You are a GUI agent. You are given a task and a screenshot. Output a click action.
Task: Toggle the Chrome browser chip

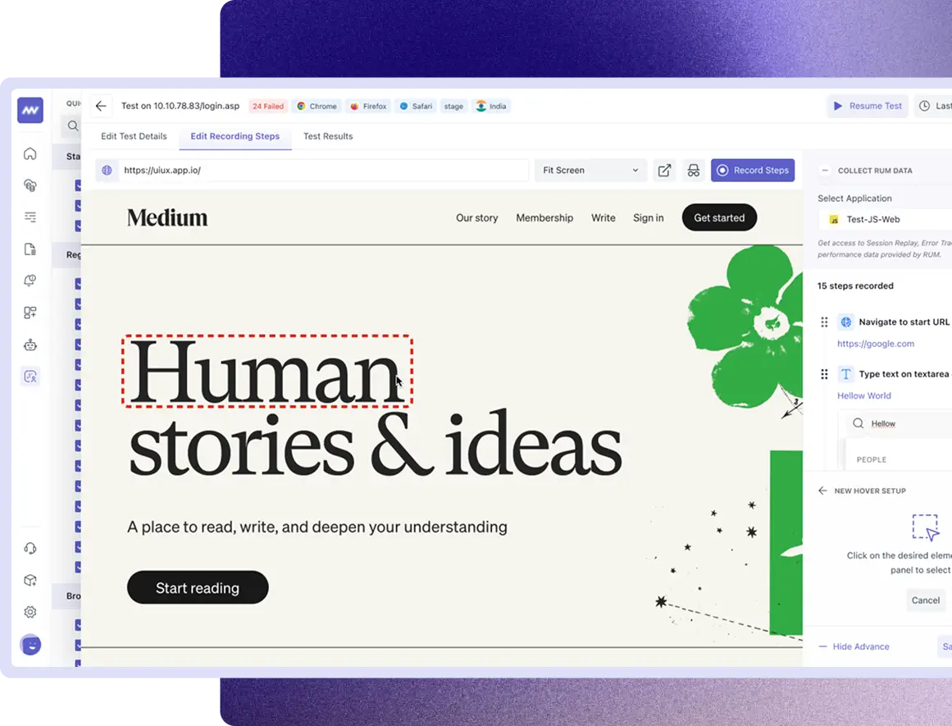[317, 107]
